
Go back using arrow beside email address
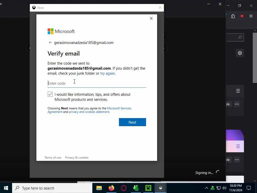pos(50,42)
